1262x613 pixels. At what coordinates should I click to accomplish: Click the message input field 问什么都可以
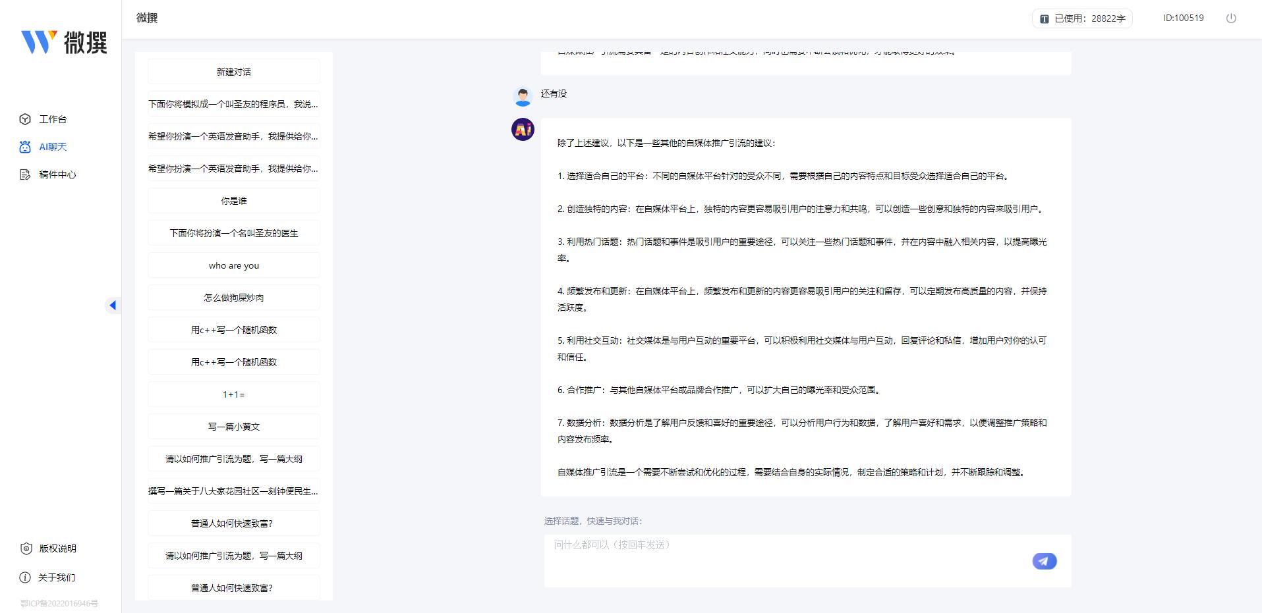click(725, 545)
